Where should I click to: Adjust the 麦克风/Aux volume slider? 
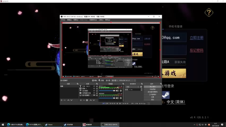coord(107,91)
